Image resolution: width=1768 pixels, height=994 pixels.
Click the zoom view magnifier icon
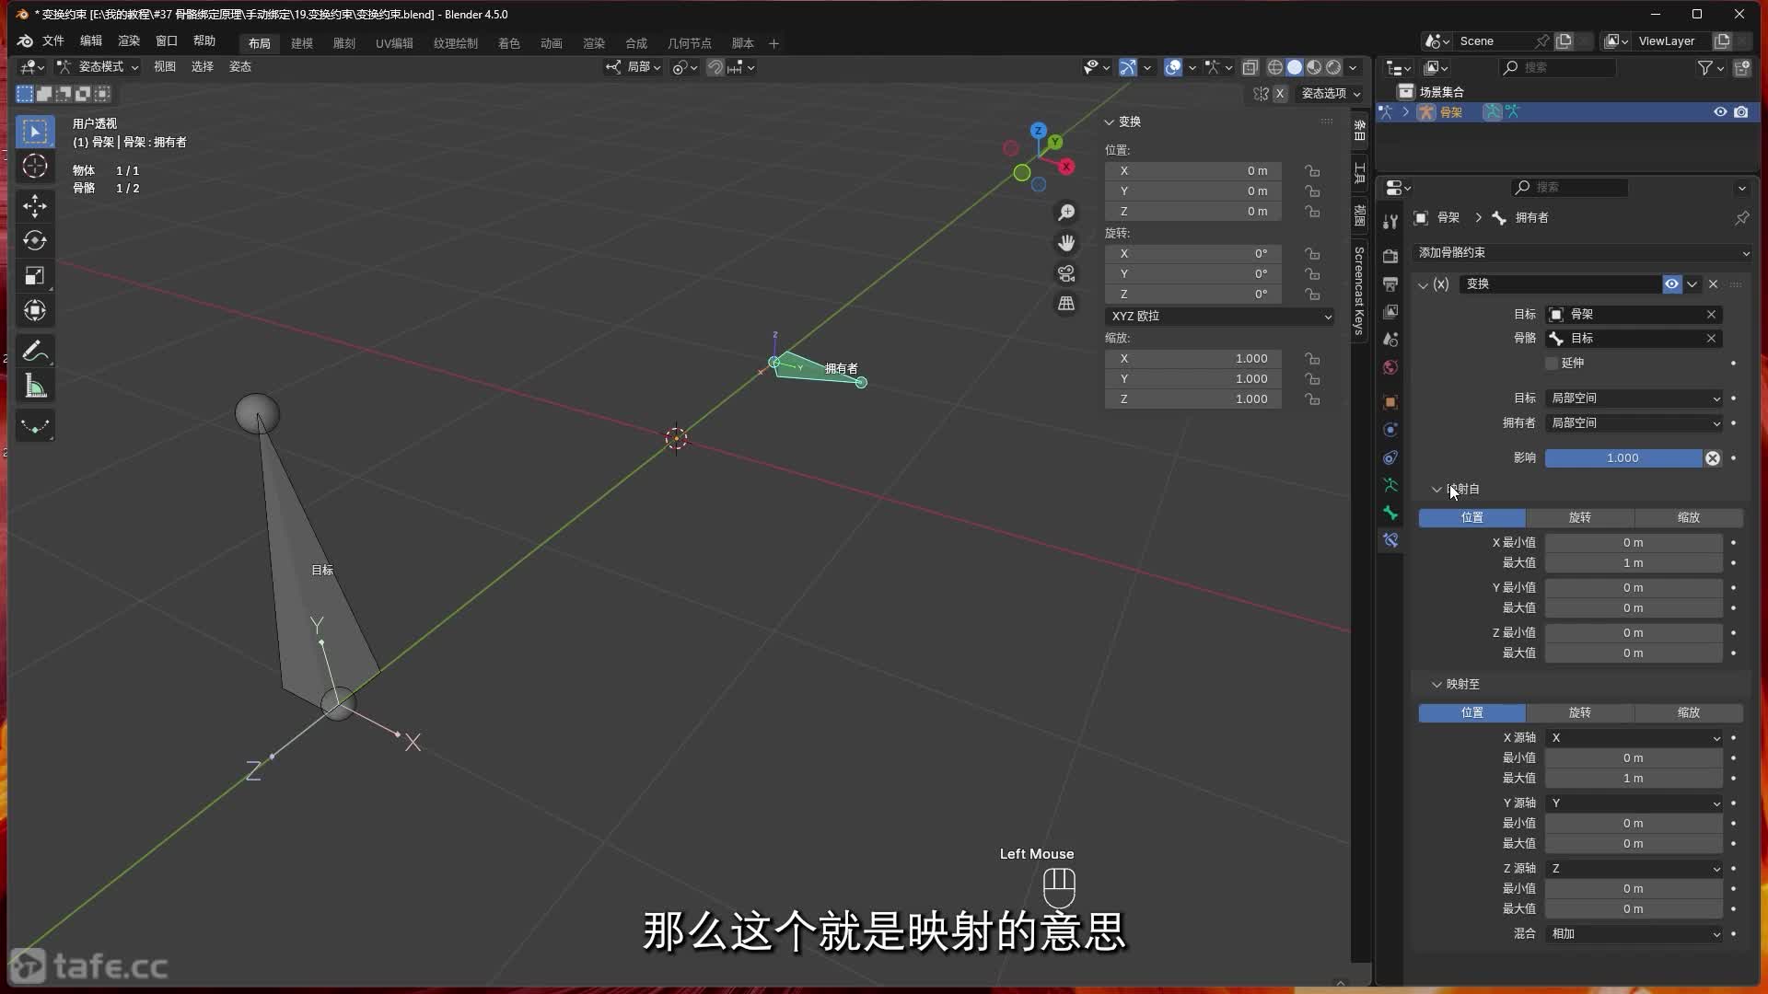[x=1066, y=213]
